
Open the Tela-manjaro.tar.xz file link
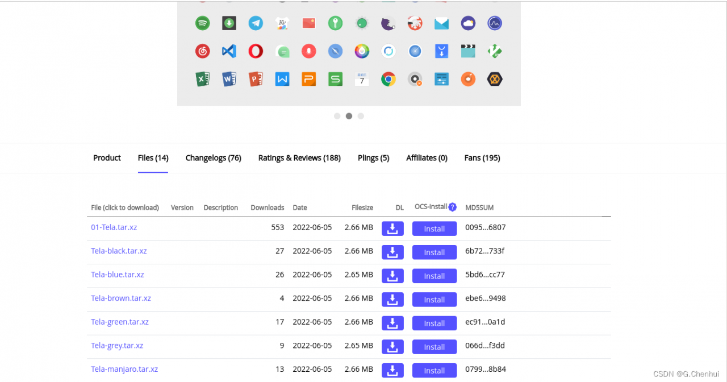coord(124,369)
